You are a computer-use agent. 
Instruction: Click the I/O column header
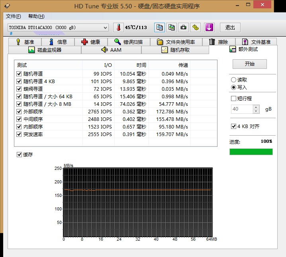pos(98,65)
